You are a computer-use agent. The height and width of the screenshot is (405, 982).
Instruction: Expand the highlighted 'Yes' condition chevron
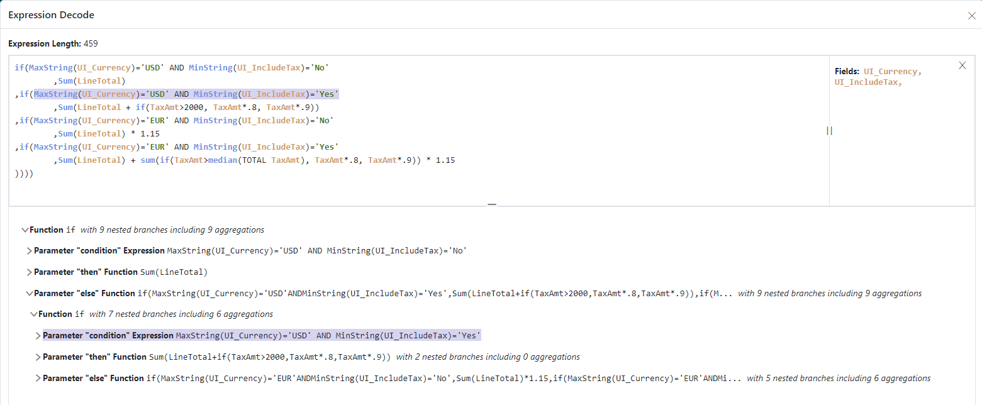(x=38, y=336)
